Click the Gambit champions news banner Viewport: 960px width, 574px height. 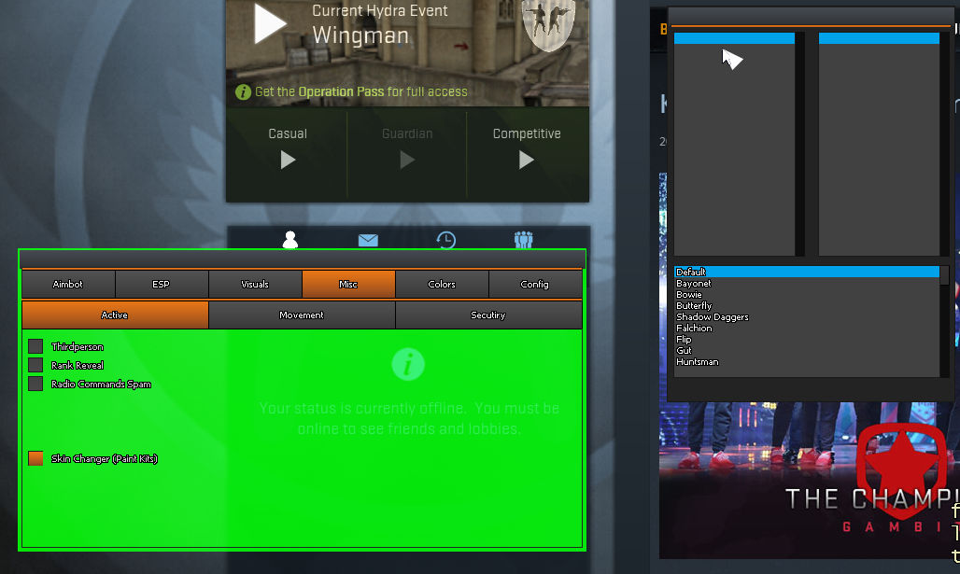click(x=808, y=480)
